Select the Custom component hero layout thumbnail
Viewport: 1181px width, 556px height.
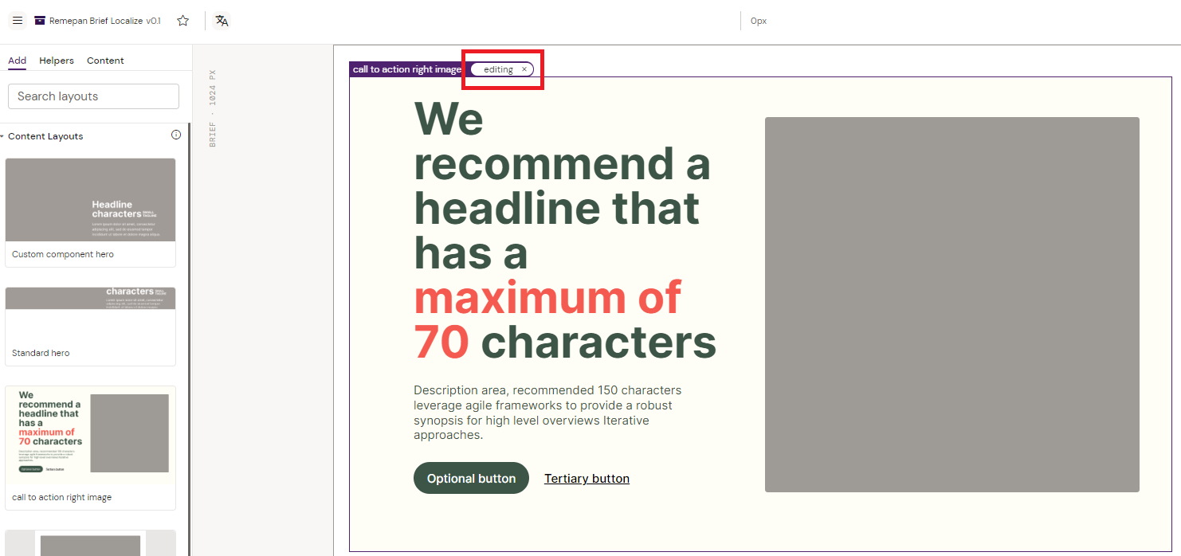90,200
